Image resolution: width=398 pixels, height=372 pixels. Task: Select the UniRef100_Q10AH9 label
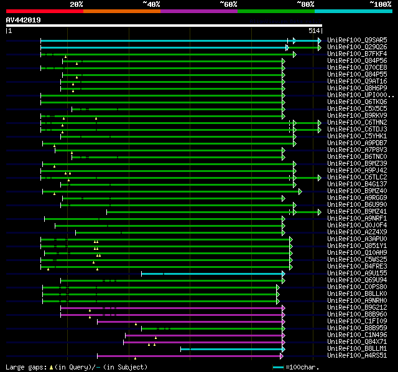[x=357, y=253]
